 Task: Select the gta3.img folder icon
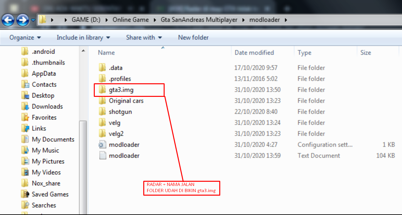(102, 90)
